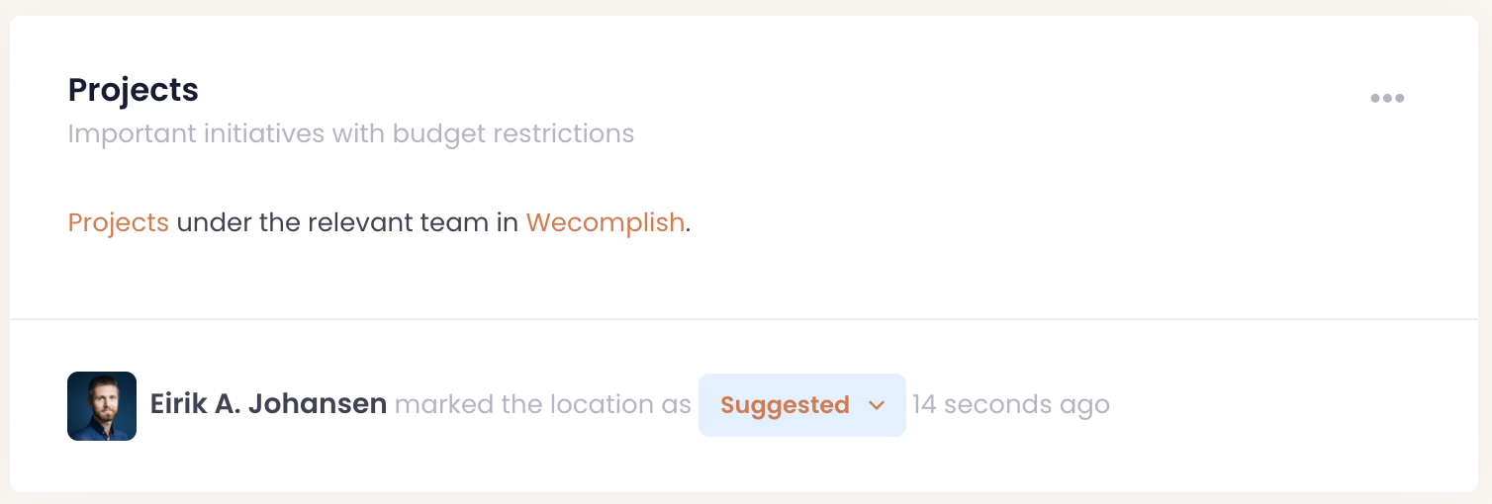Click the horizontal divider line in the card
The height and width of the screenshot is (504, 1492).
[x=744, y=319]
